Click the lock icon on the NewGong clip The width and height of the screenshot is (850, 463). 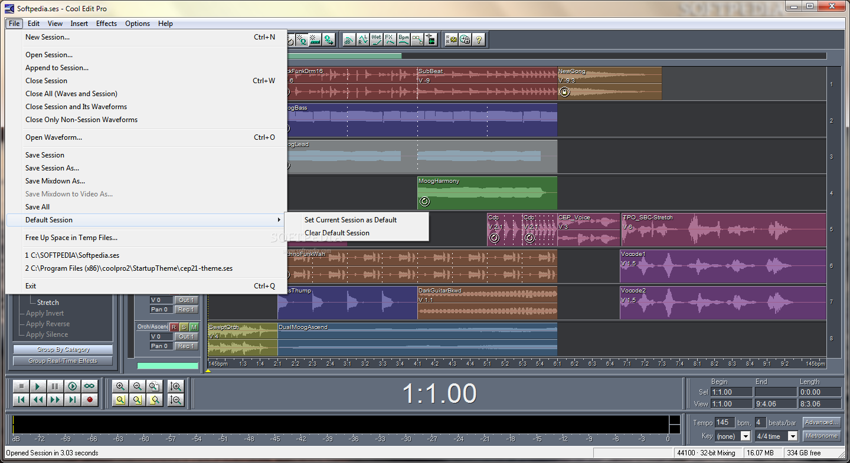pos(564,92)
